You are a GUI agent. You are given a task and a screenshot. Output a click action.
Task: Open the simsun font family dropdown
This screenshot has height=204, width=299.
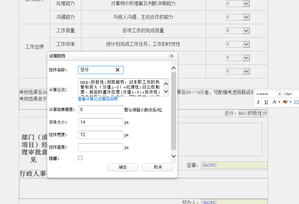coord(279,94)
